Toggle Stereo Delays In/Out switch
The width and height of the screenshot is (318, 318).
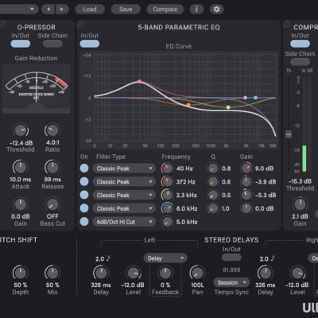coord(231,258)
